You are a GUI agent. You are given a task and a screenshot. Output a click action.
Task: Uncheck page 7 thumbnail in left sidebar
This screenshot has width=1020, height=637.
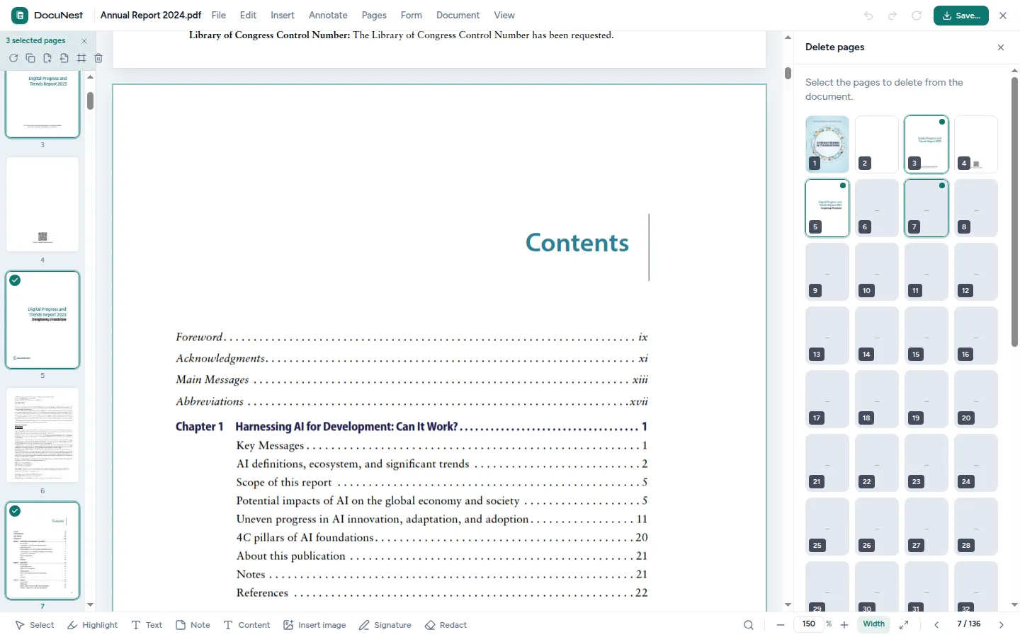pos(15,511)
